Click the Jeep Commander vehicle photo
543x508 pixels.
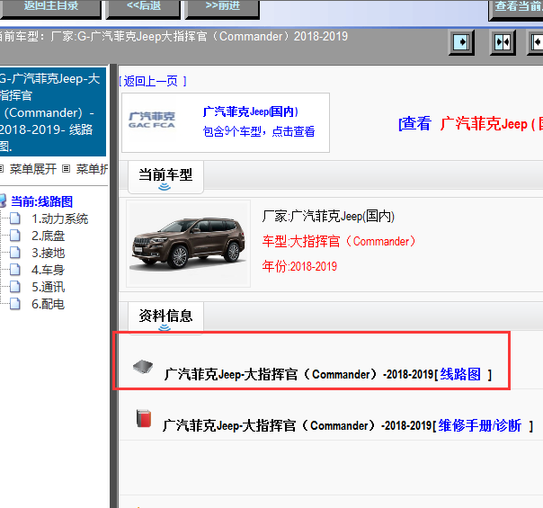point(188,244)
